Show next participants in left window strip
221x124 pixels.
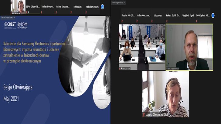[103, 7]
